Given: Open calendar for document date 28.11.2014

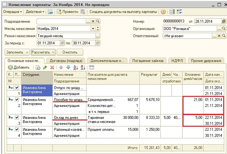Looking at the screenshot, I should coord(224,22).
